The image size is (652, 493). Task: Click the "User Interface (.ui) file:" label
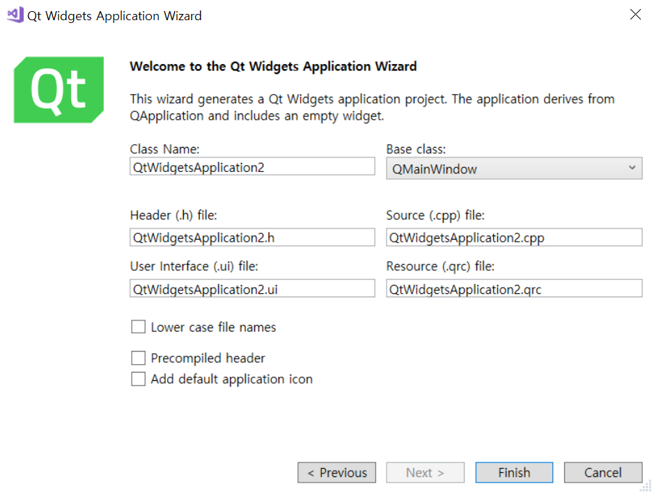click(194, 267)
